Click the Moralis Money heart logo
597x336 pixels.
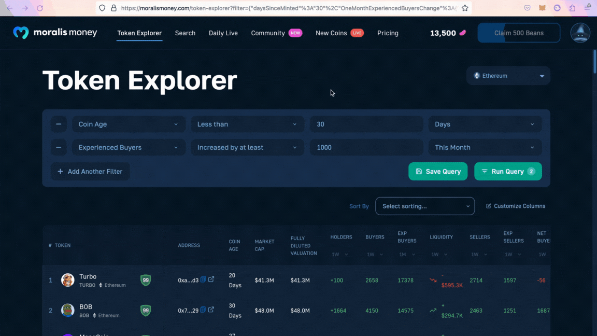pyautogui.click(x=21, y=33)
